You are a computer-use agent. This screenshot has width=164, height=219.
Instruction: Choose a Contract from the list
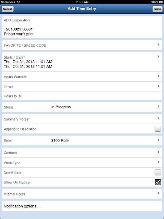(82, 153)
